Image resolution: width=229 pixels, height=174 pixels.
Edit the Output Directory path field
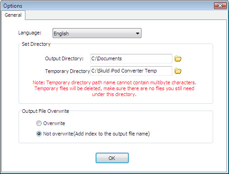point(131,58)
